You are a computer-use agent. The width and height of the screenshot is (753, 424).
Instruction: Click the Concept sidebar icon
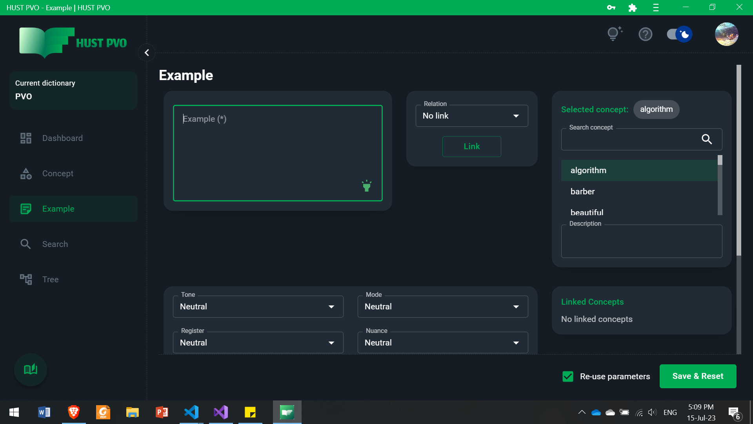coord(26,174)
